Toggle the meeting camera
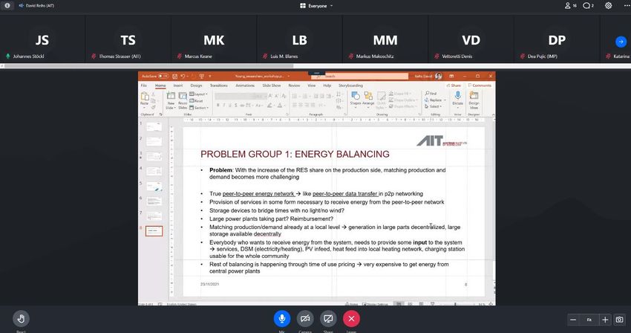Image resolution: width=631 pixels, height=333 pixels. coord(305,319)
